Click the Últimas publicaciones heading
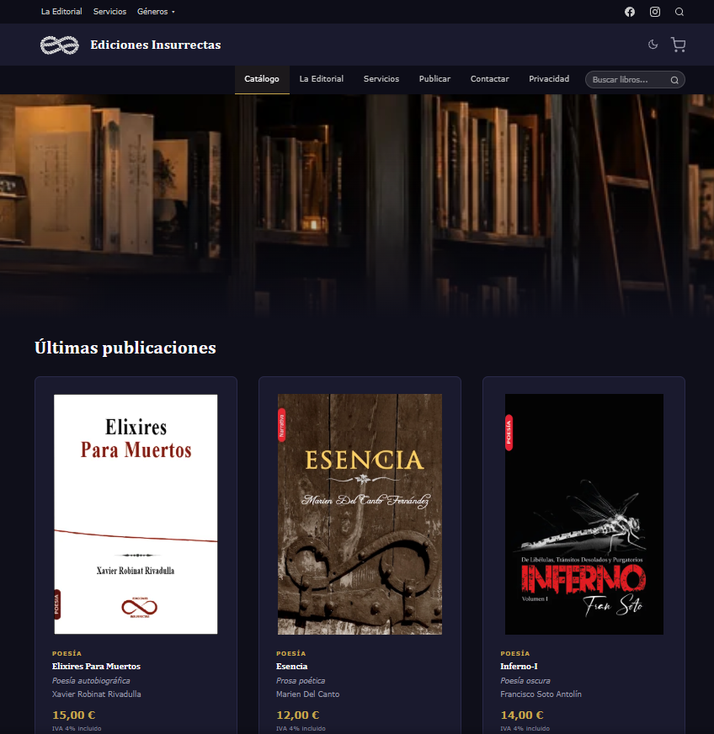This screenshot has height=734, width=714. (125, 348)
